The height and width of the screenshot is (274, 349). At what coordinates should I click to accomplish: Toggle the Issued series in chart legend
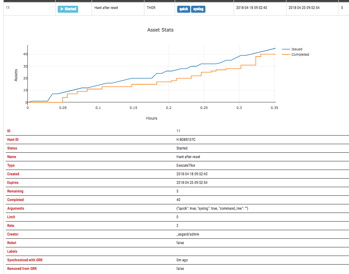[297, 49]
